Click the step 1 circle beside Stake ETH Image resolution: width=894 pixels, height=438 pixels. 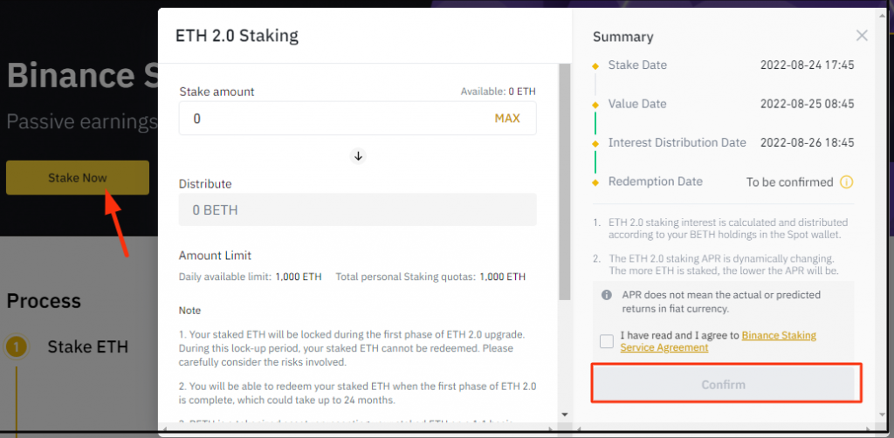tap(17, 348)
